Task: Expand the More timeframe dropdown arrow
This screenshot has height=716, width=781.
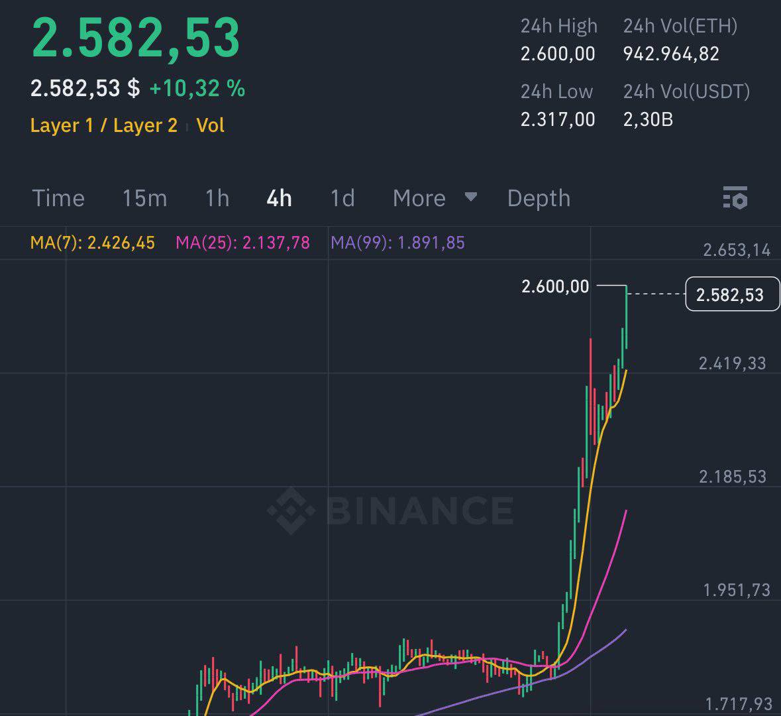Action: coord(471,196)
